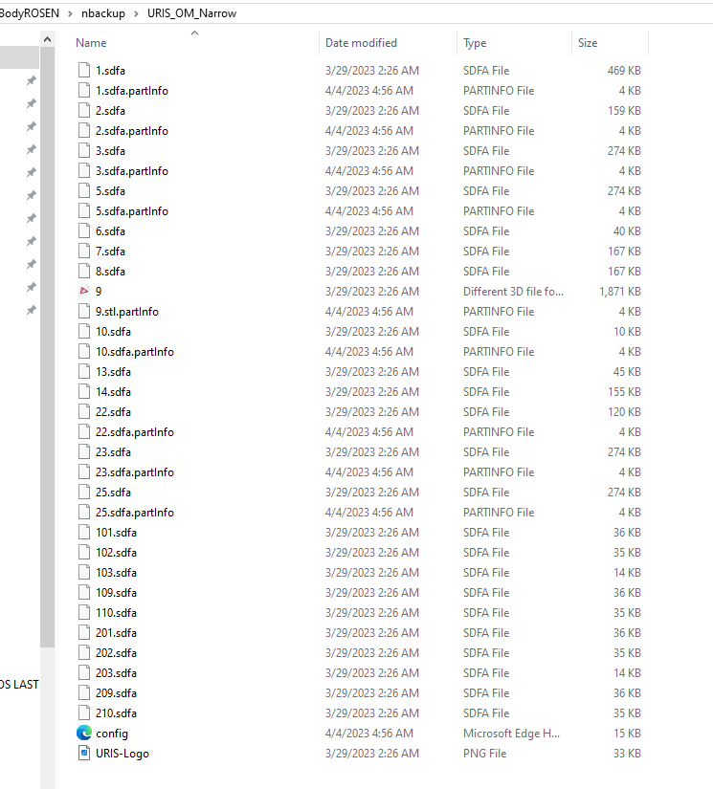Click the file icon for 10.sdfa
713x789 pixels.
pos(84,332)
